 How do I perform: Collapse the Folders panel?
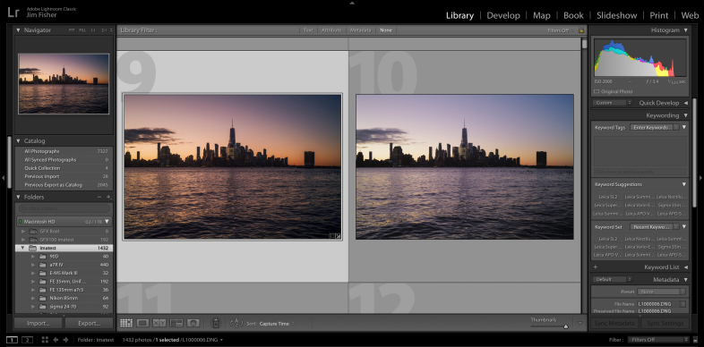tap(19, 197)
